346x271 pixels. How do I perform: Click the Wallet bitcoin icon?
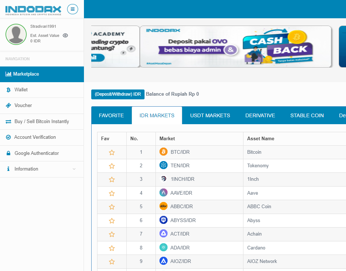click(8, 90)
